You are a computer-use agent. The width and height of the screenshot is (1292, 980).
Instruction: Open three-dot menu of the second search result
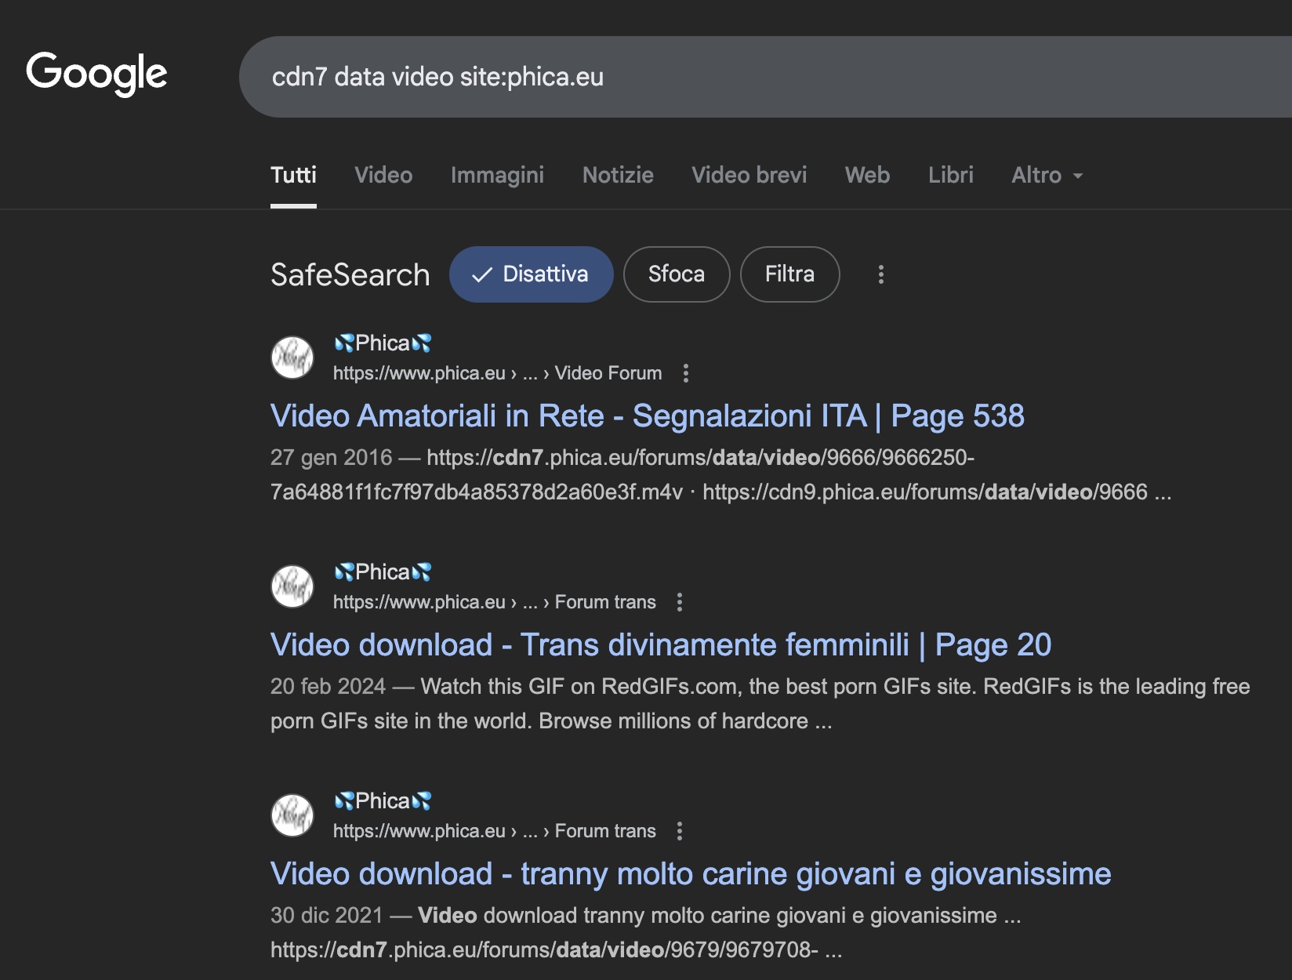pos(680,602)
